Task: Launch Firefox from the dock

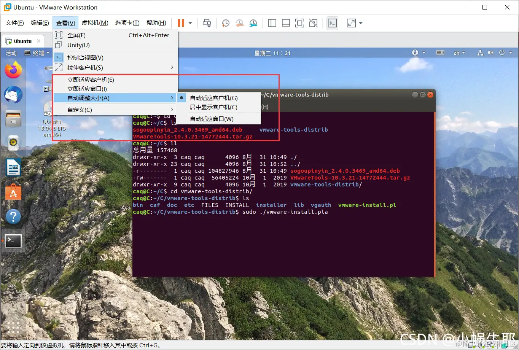Action: (x=13, y=70)
